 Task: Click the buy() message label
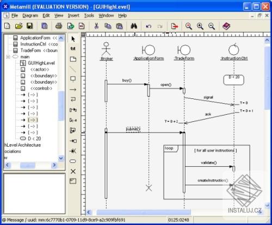pyautogui.click(x=127, y=80)
